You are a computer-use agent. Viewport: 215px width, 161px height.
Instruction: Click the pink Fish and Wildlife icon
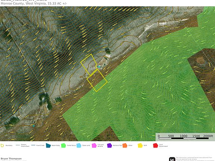tap(94, 145)
